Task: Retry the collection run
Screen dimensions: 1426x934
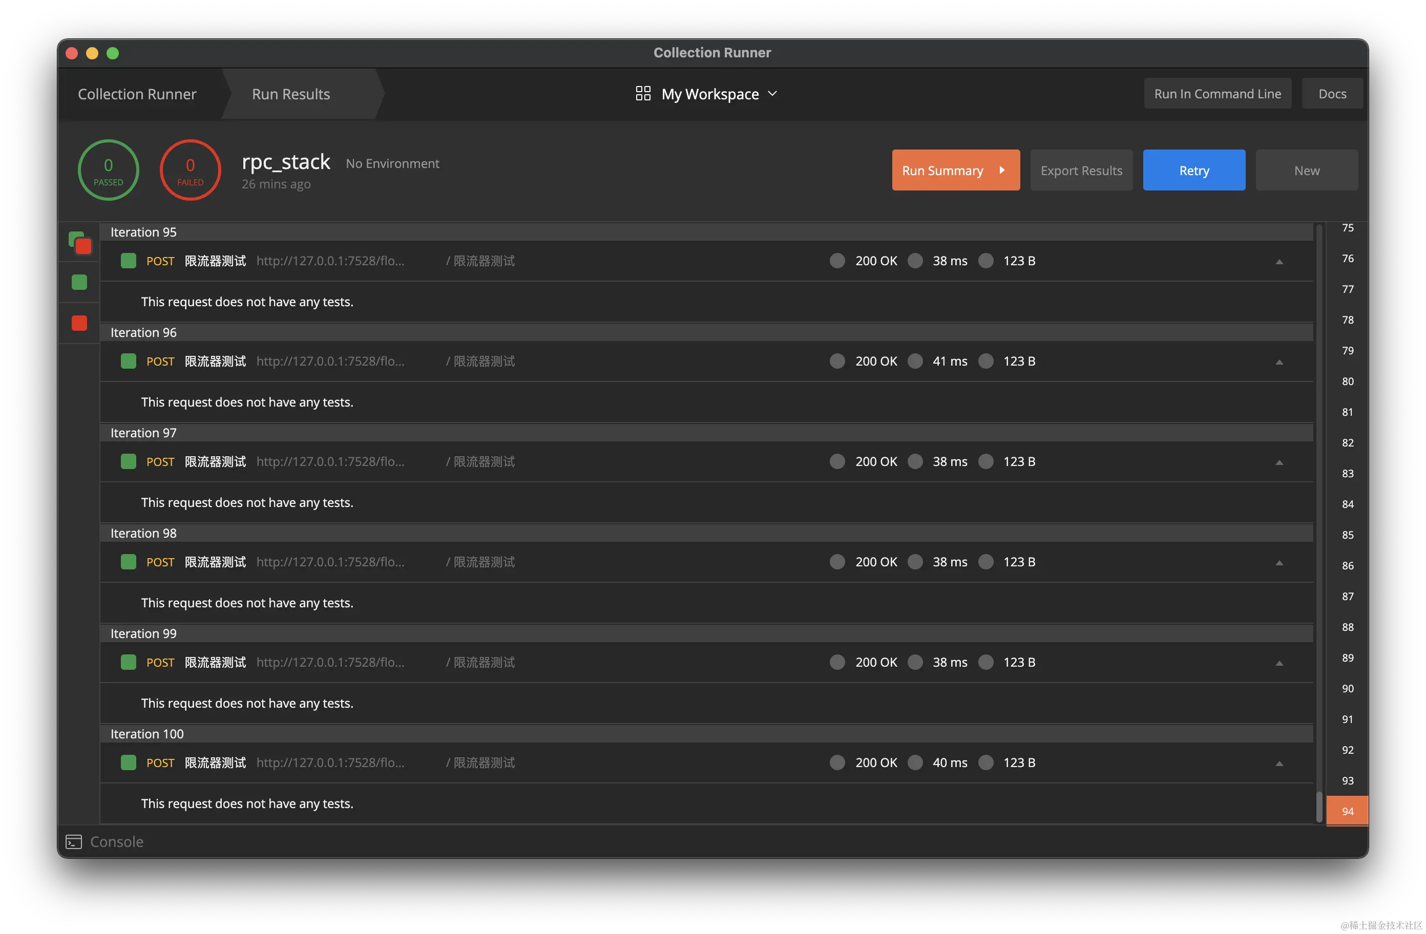Action: click(1193, 170)
